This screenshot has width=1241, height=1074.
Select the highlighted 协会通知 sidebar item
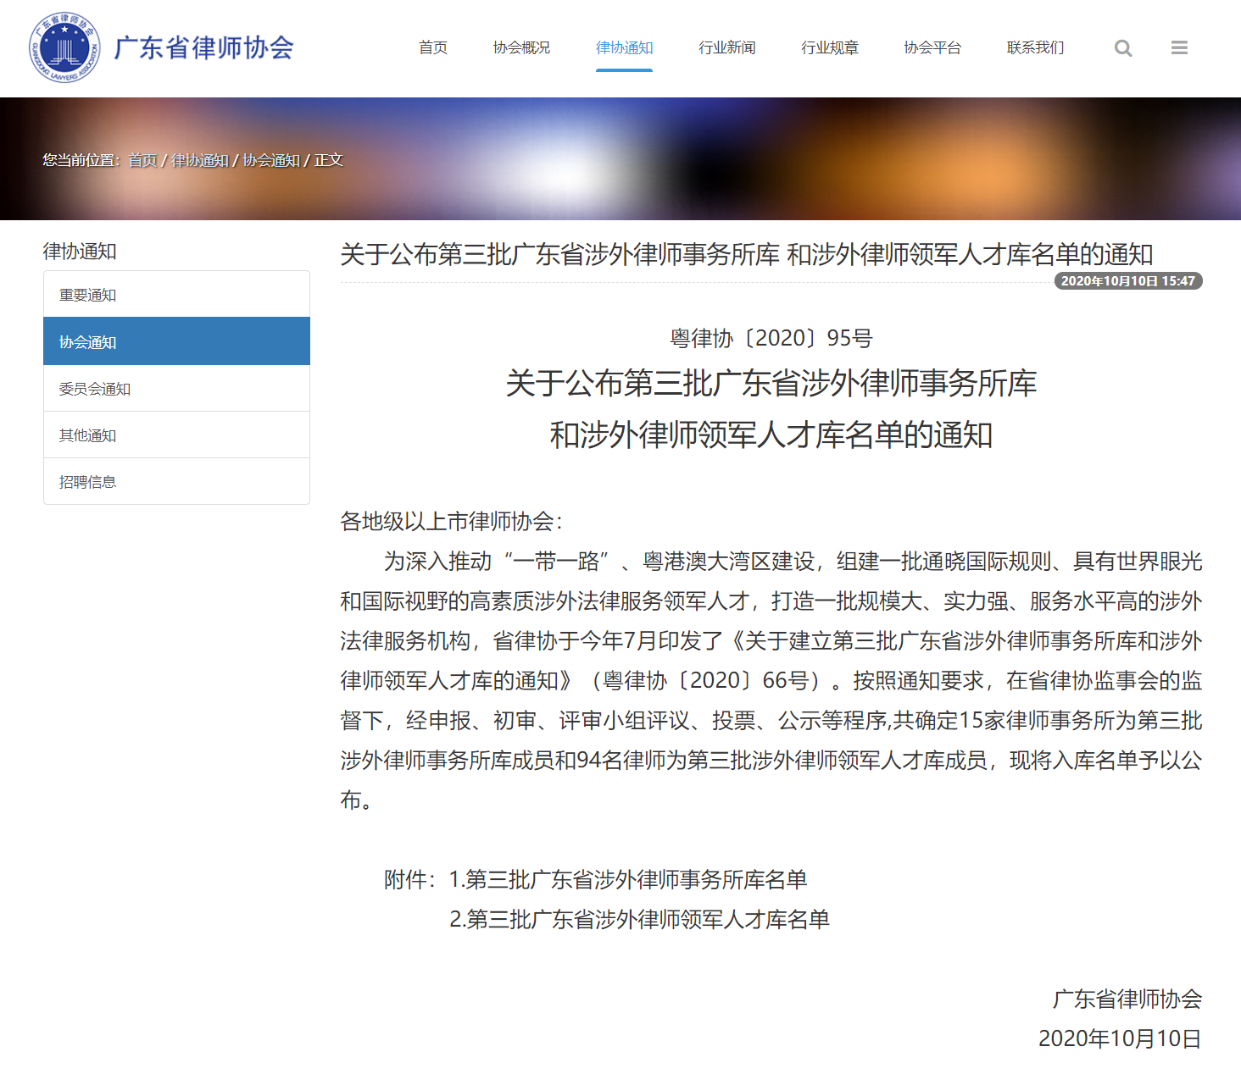click(x=88, y=342)
